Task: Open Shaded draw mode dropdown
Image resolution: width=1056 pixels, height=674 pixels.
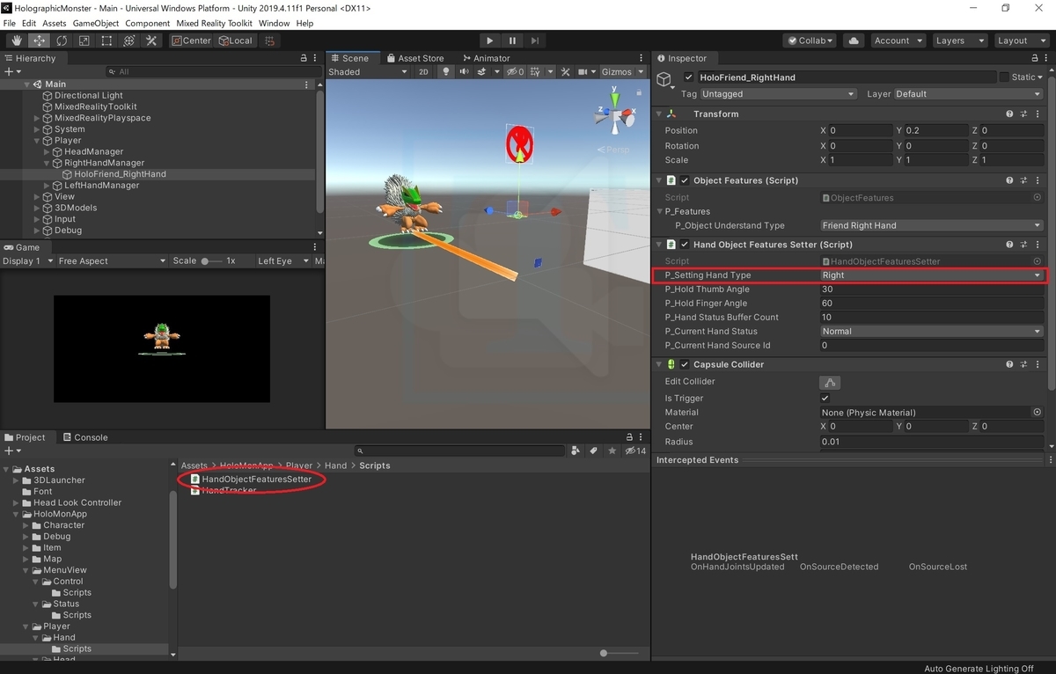Action: (x=368, y=72)
